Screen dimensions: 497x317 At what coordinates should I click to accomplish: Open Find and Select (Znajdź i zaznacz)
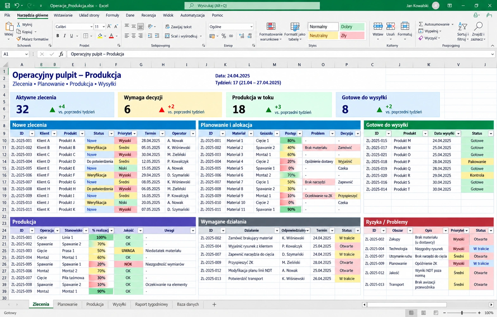(x=478, y=32)
